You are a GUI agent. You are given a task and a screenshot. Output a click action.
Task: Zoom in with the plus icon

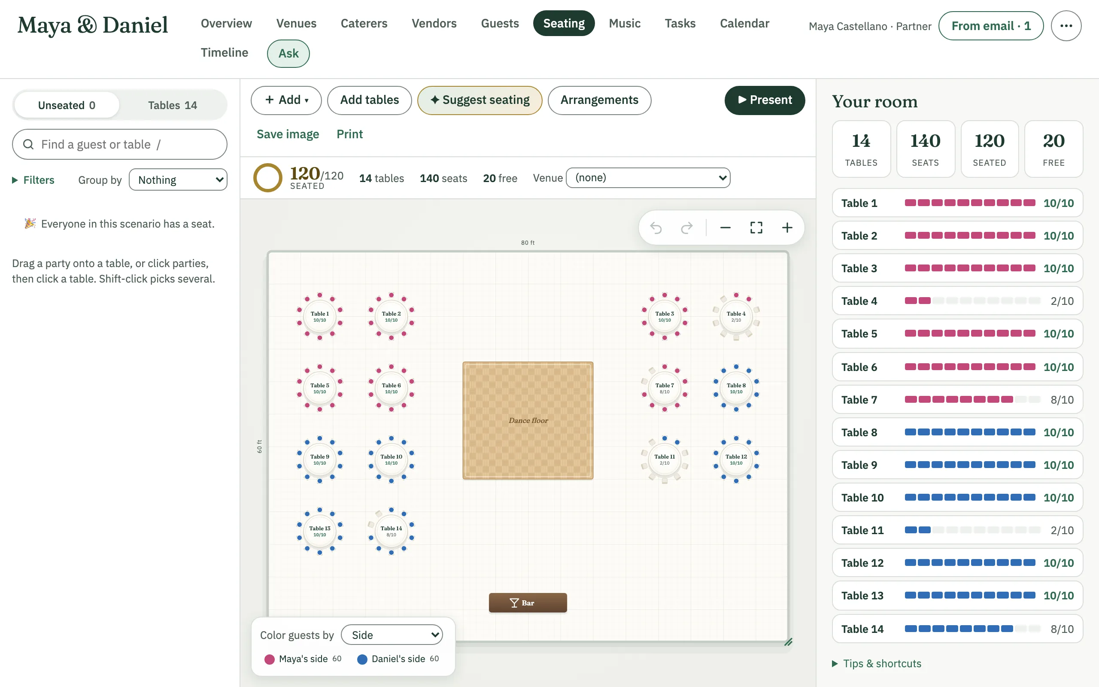pos(787,228)
